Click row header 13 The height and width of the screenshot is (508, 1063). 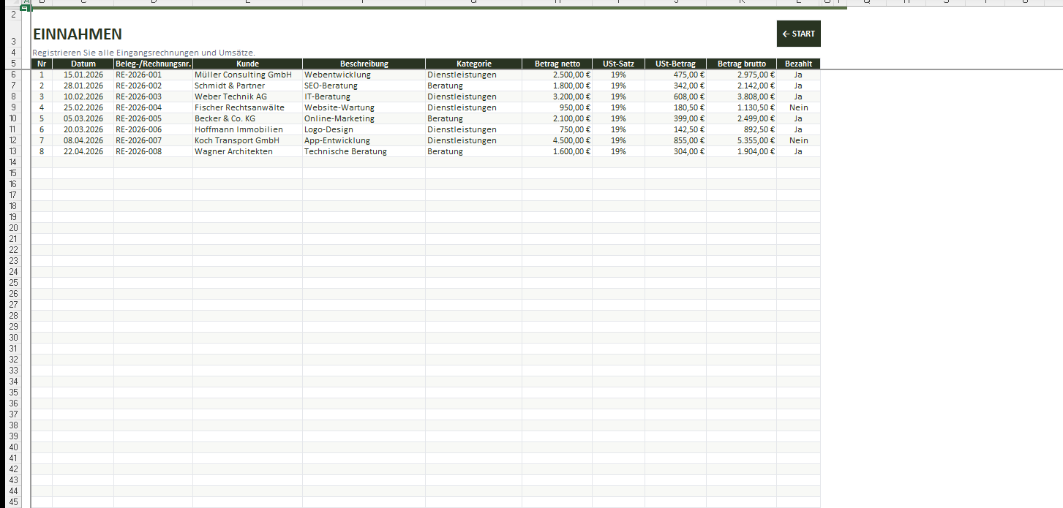click(13, 151)
